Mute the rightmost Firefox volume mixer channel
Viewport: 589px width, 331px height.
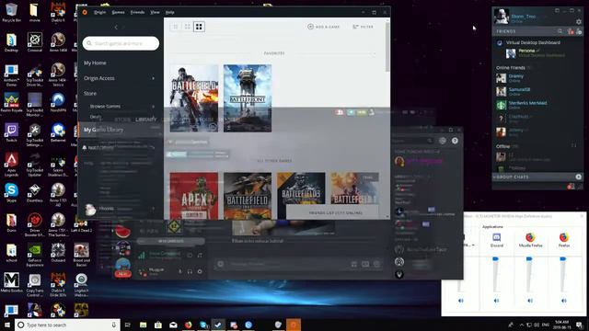pos(563,301)
